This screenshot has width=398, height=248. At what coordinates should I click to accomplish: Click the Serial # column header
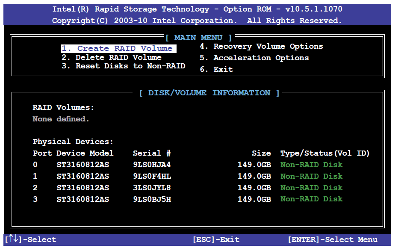coord(151,153)
